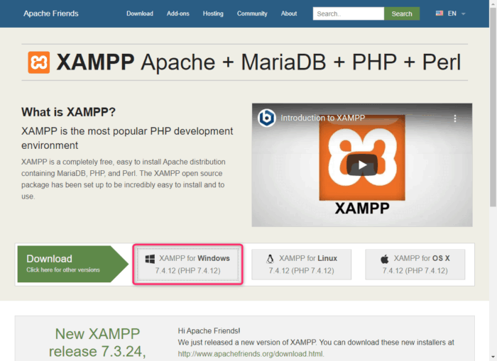This screenshot has width=497, height=361.
Task: Click the orange XAMPP logo icon in header
Action: (x=38, y=62)
